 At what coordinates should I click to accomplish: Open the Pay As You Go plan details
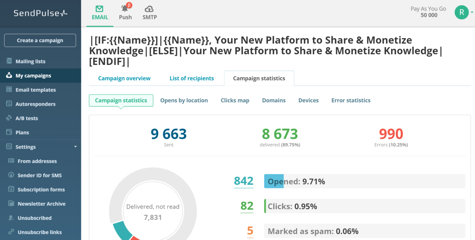coord(428,12)
